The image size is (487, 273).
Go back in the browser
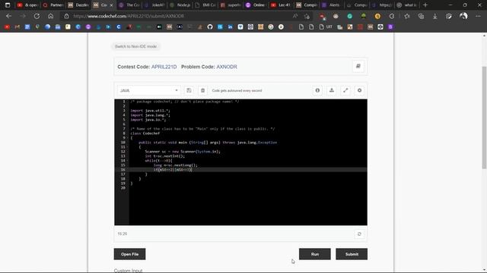pos(8,16)
